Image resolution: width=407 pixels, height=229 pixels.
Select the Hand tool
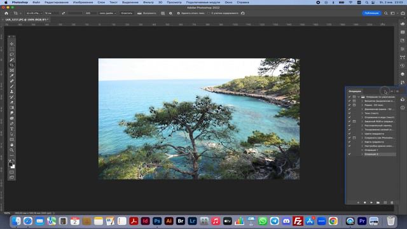[11, 145]
